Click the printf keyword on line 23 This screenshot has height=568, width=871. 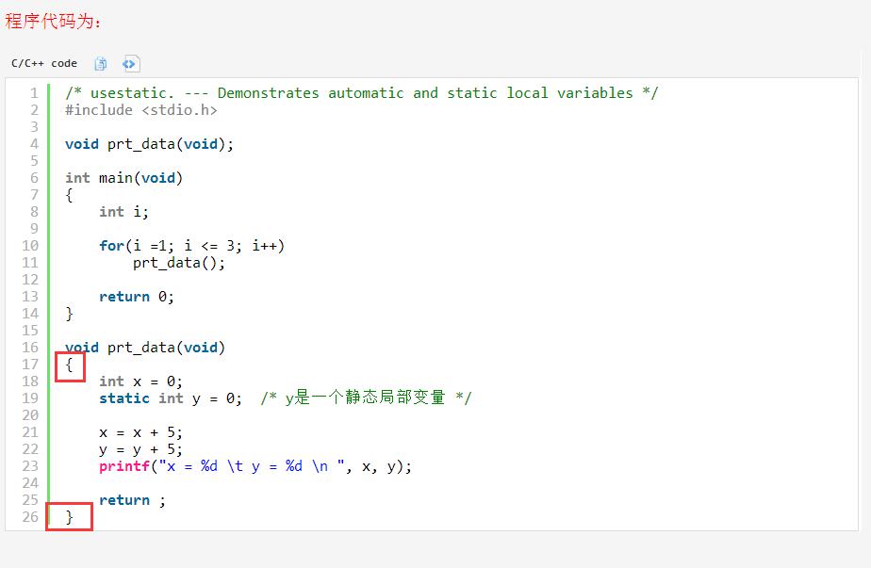pyautogui.click(x=124, y=466)
